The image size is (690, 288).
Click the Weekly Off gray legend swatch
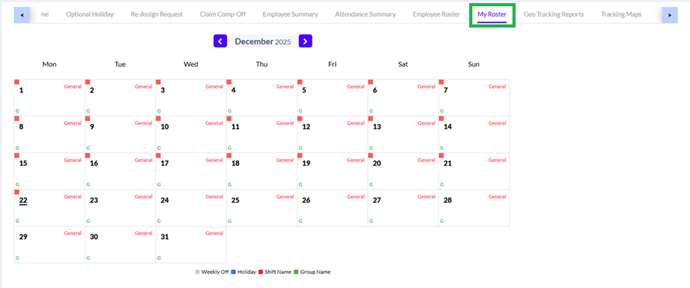pyautogui.click(x=198, y=272)
